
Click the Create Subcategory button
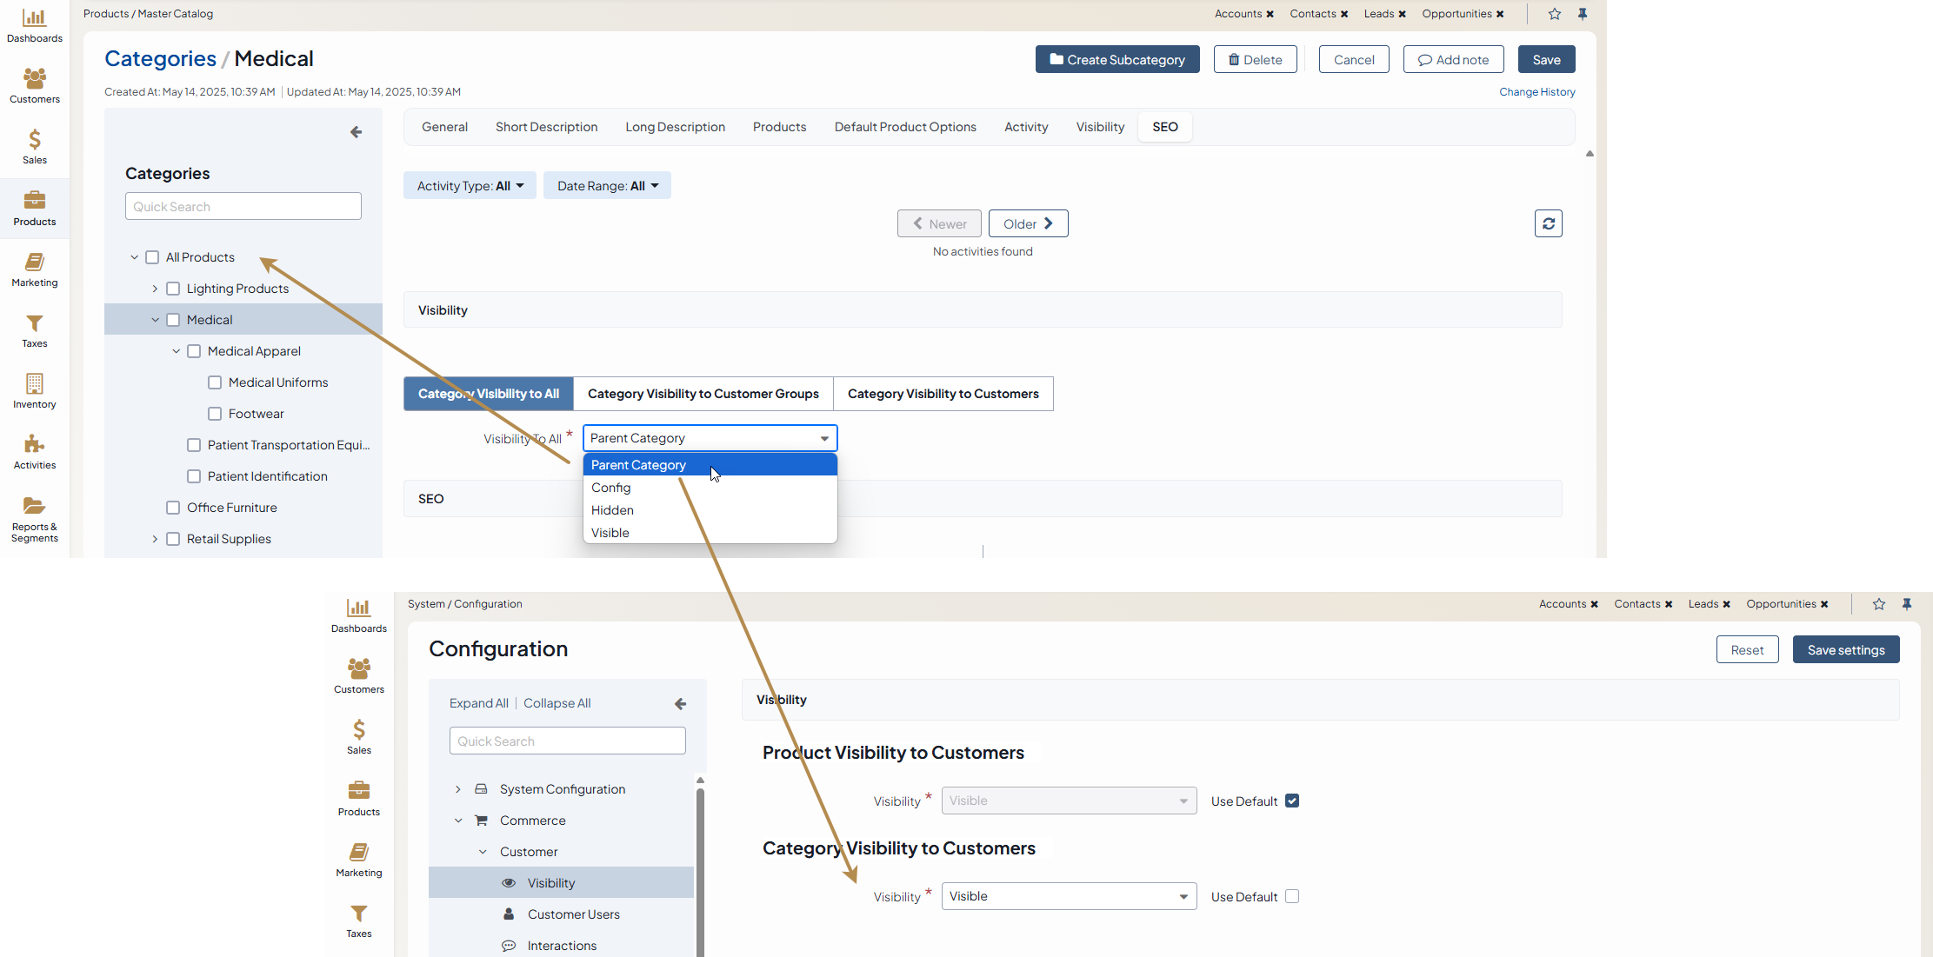coord(1116,59)
